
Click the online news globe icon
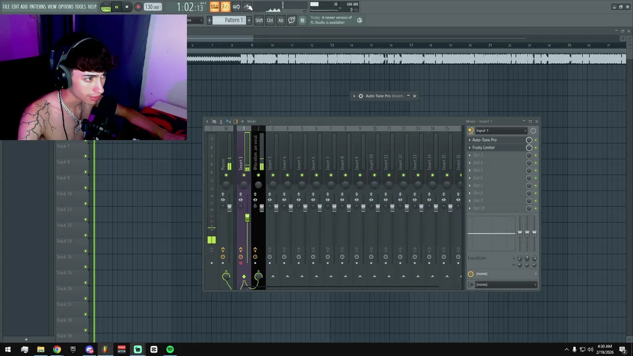[x=360, y=20]
